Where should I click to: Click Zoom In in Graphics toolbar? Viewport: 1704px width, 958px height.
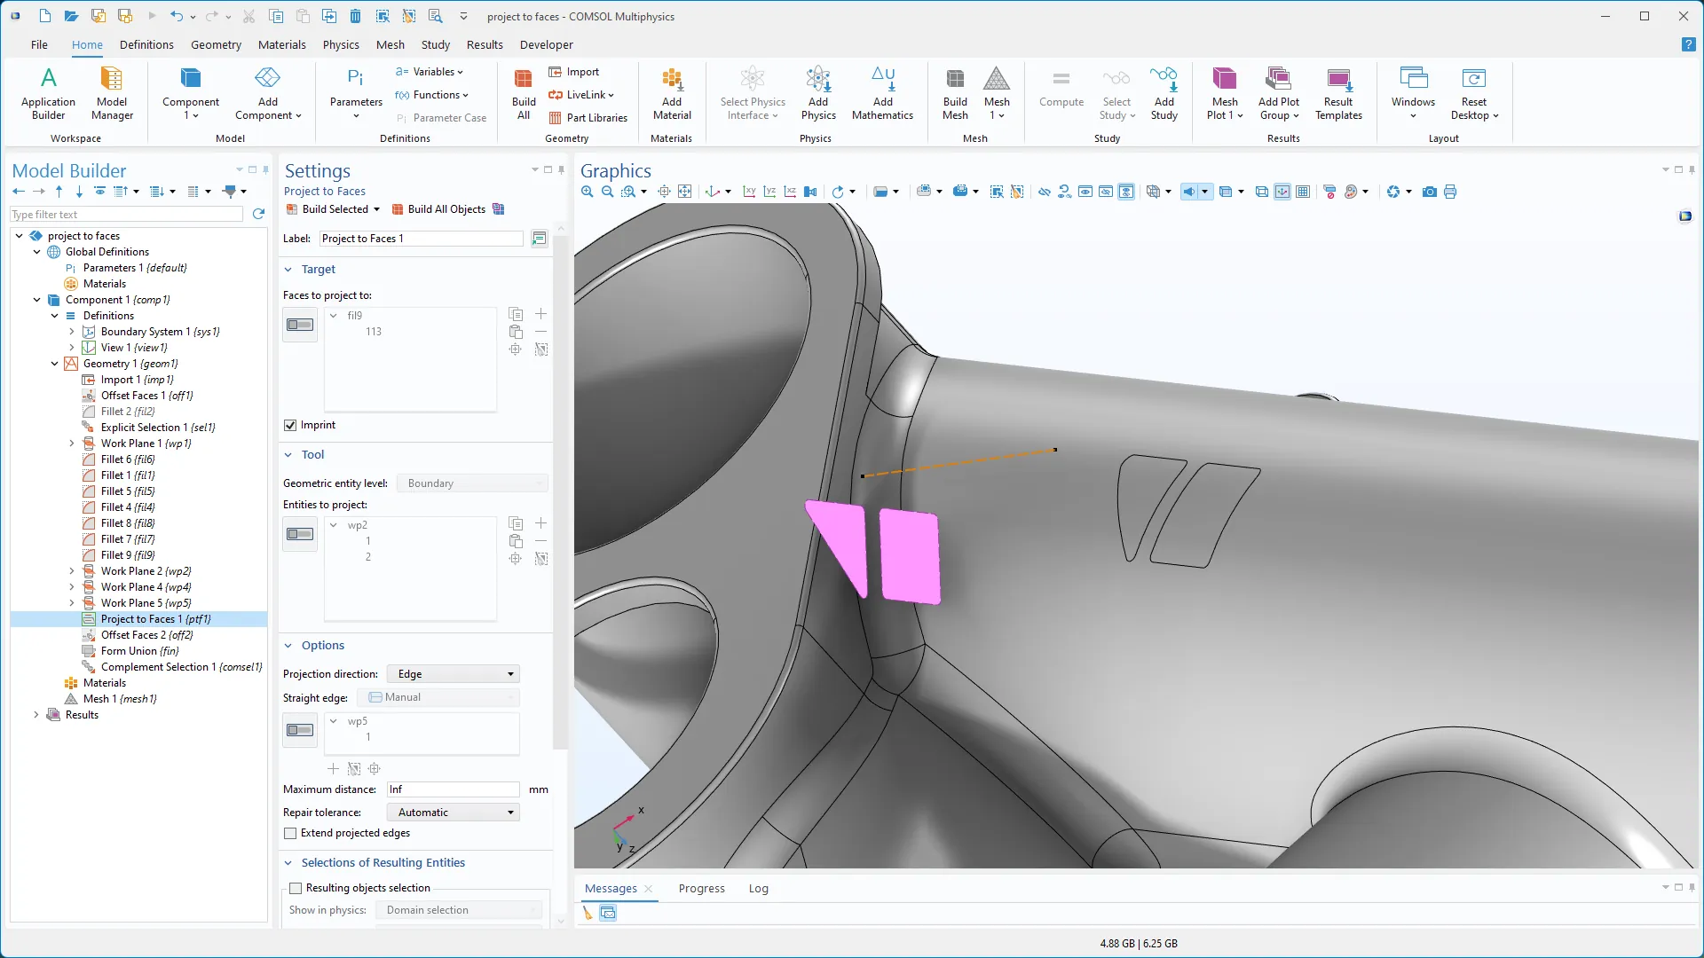coord(587,192)
